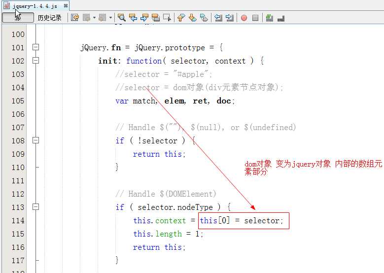The height and width of the screenshot is (273, 384).
Task: Open the Forward history dropdown arrow
Action: click(x=111, y=18)
